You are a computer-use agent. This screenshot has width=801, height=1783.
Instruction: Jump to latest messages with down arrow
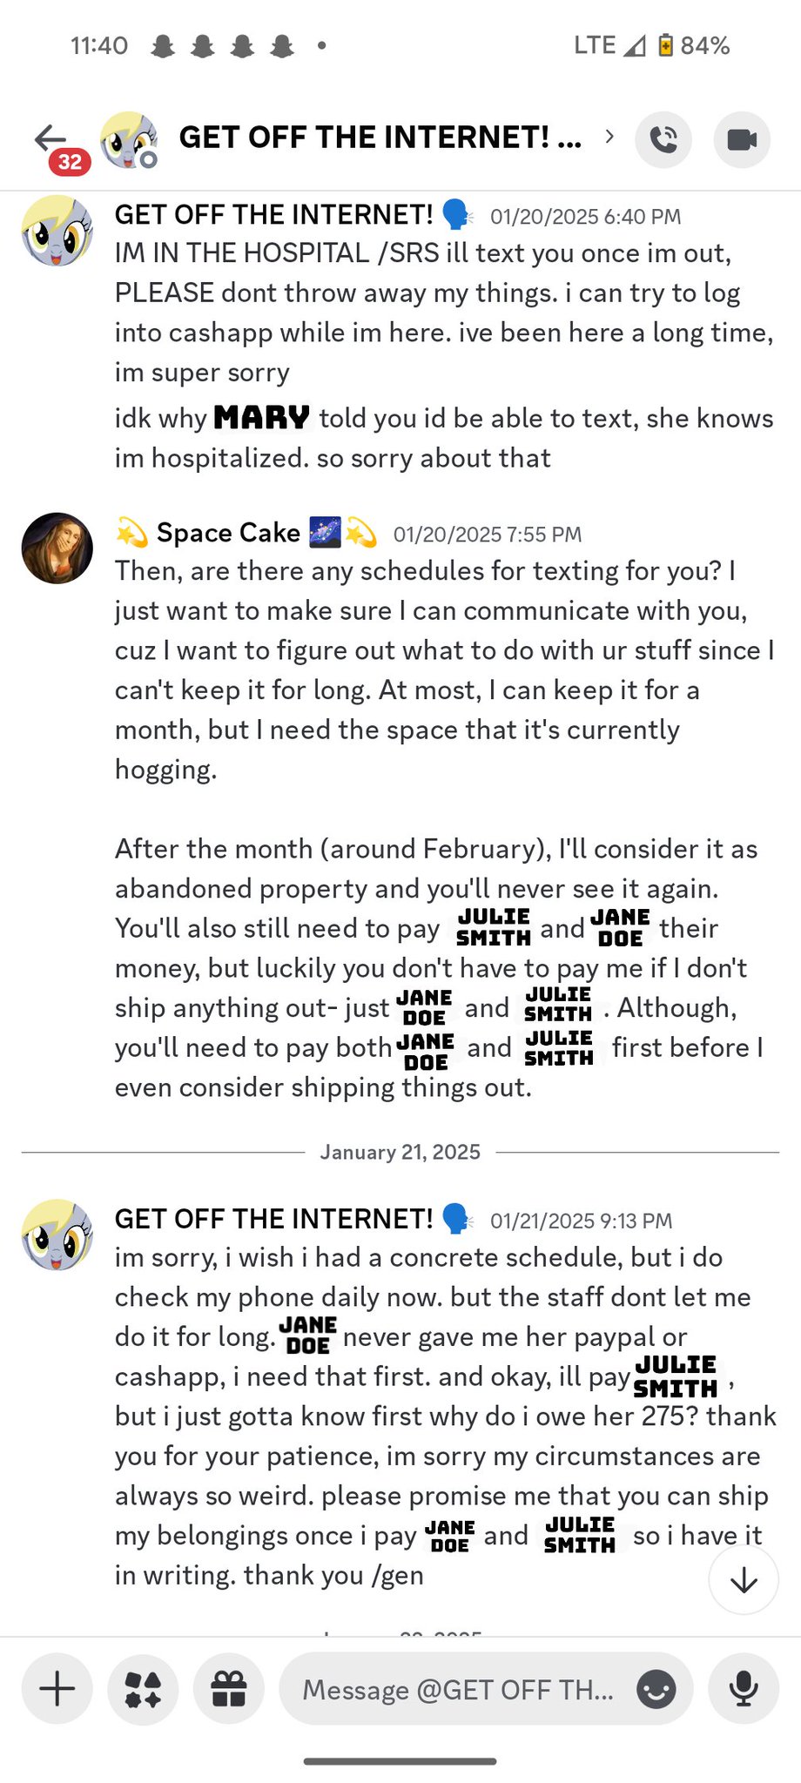point(744,1580)
